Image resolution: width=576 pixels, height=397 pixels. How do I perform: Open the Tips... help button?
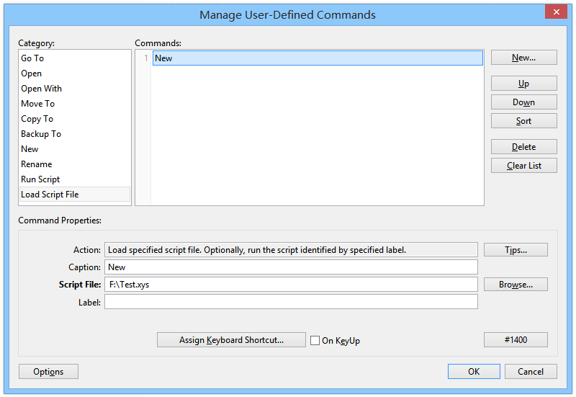516,250
